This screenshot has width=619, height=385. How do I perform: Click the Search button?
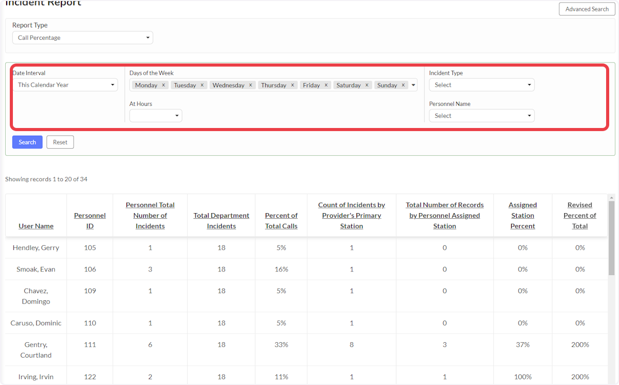click(27, 142)
